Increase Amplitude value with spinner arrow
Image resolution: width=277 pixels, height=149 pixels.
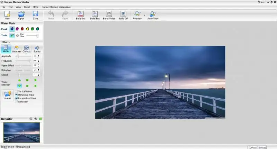click(38, 55)
